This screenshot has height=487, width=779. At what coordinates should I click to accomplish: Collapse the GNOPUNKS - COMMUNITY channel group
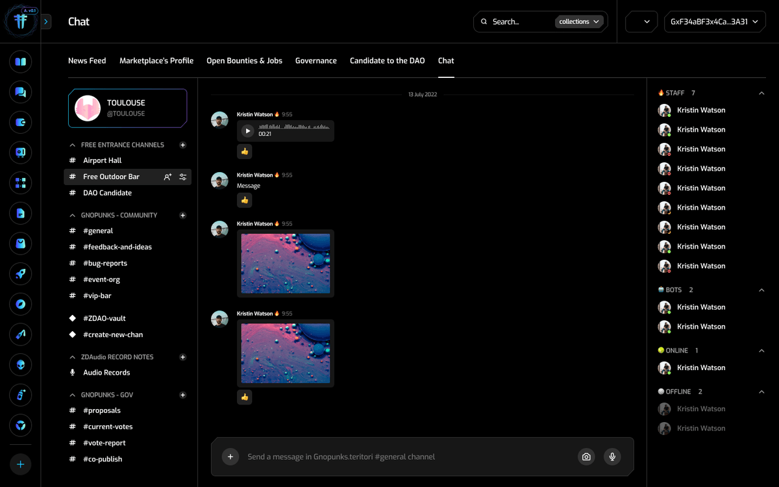pyautogui.click(x=73, y=215)
